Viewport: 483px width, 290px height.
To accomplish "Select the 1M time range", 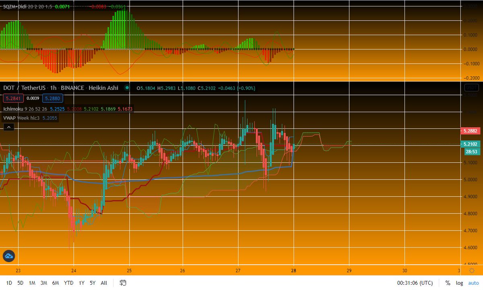I will point(33,283).
